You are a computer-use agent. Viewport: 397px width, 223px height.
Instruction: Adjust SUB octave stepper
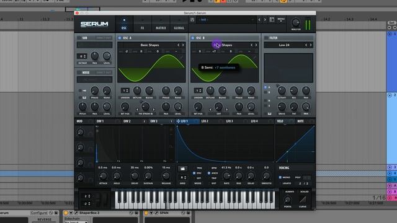tap(82, 56)
